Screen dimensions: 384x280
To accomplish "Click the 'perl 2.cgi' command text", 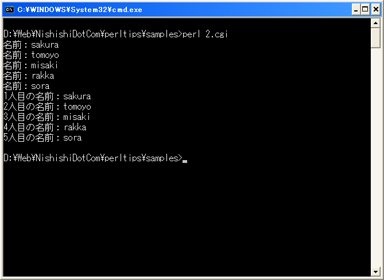I will (x=205, y=34).
